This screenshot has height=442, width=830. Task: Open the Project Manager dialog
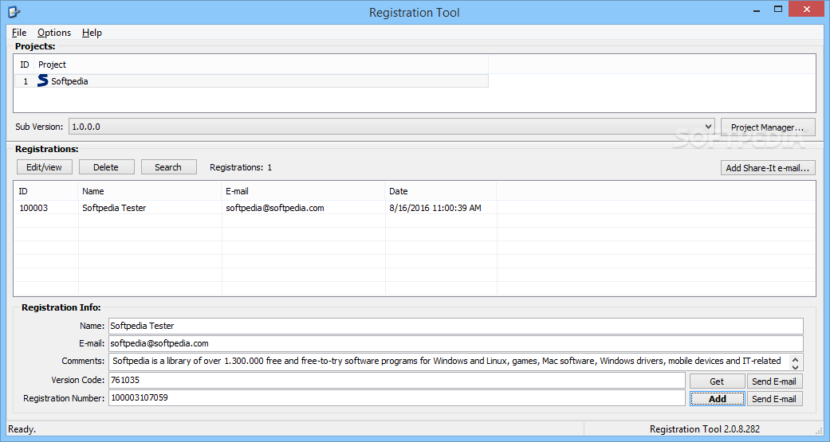tap(768, 127)
